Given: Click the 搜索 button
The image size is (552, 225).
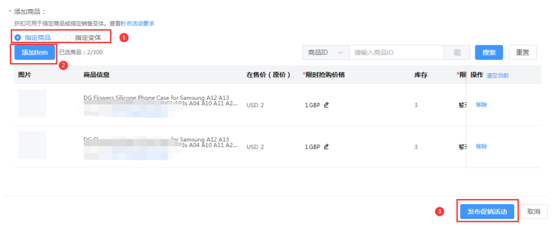Looking at the screenshot, I should coord(489,52).
